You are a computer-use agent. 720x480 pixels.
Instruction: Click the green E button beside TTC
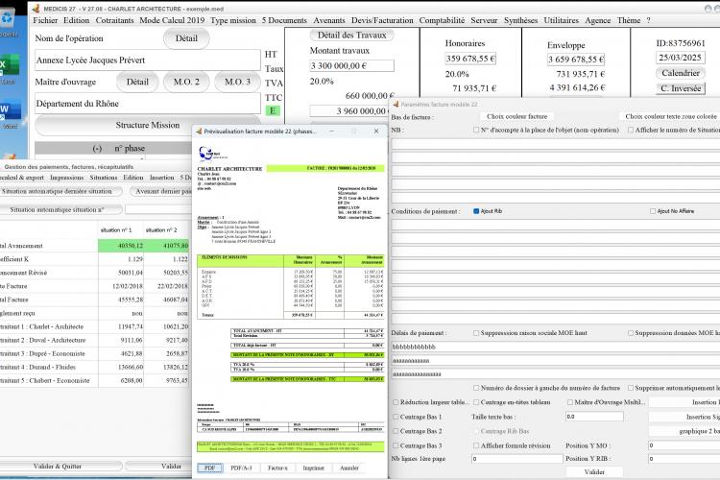click(273, 110)
